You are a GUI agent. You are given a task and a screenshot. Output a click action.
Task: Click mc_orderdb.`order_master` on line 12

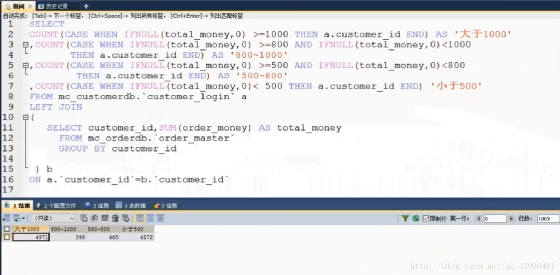pos(162,138)
